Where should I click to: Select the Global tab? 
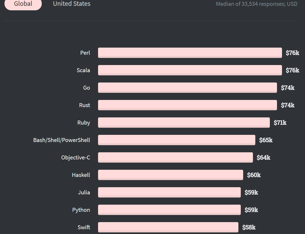coord(23,4)
